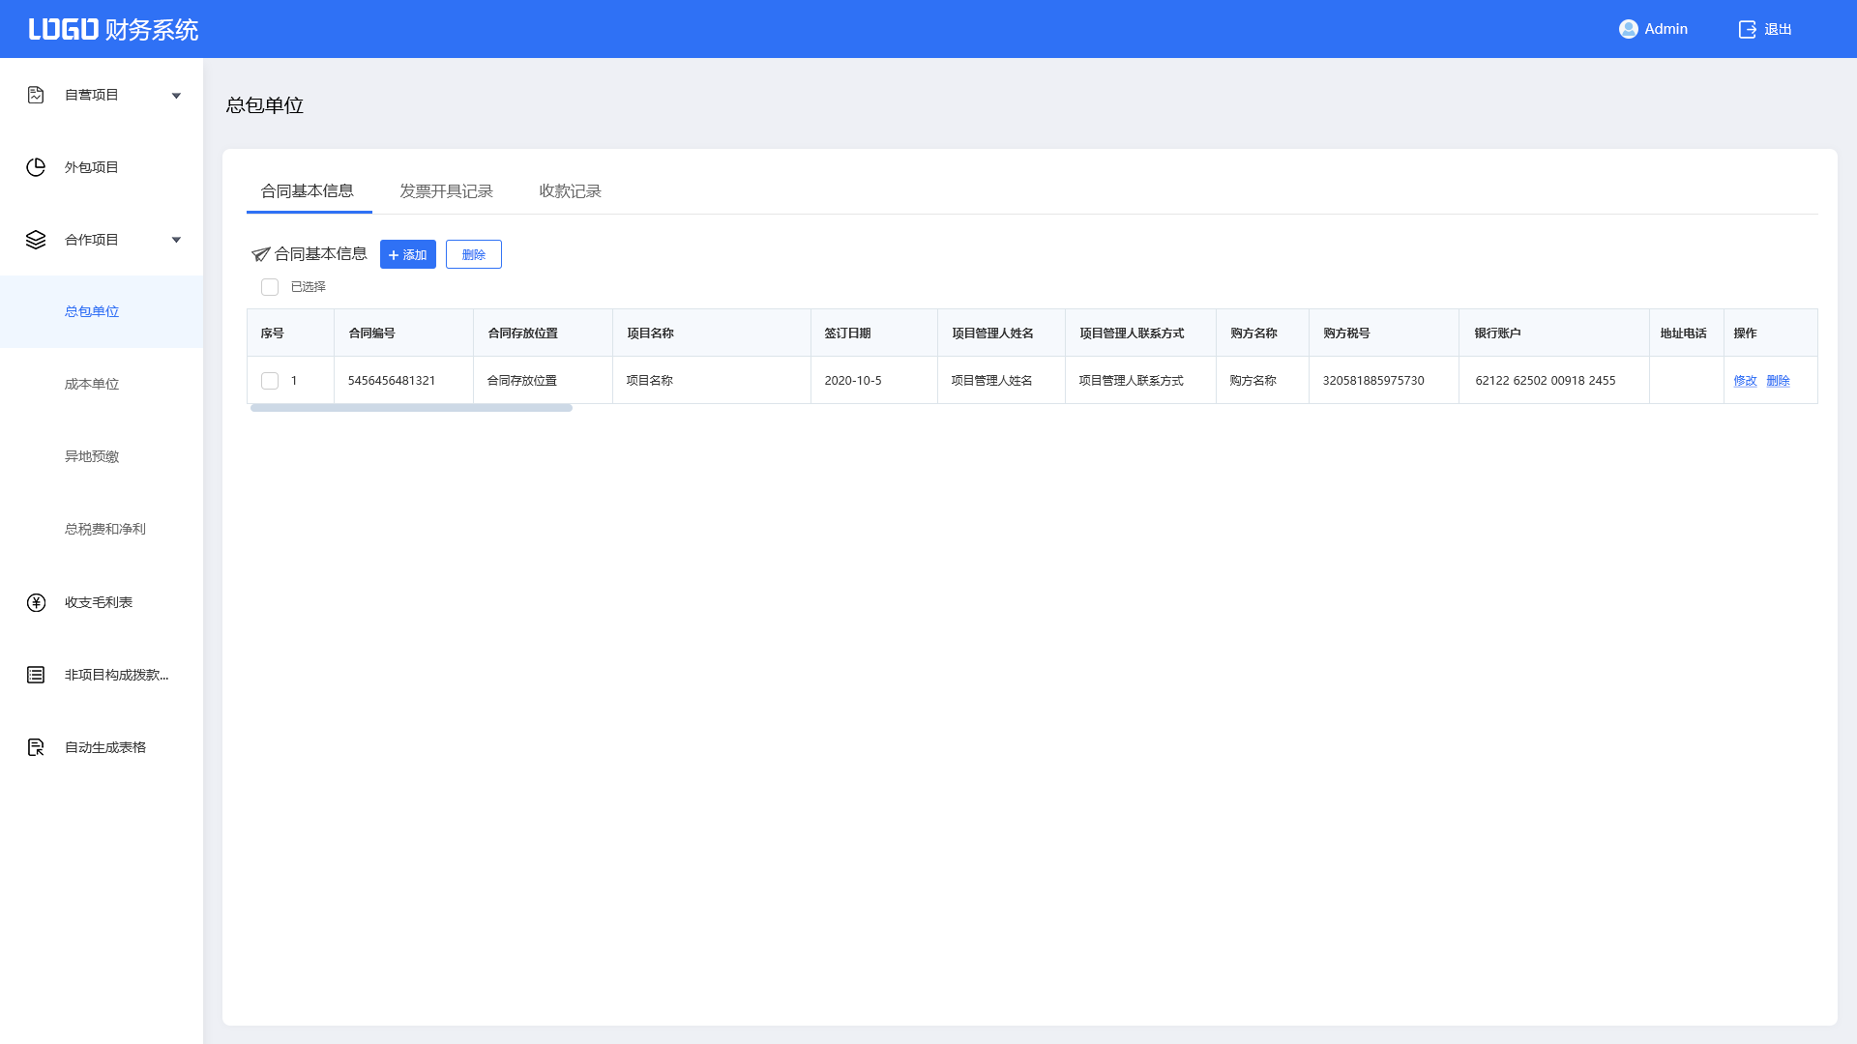Screen dimensions: 1857x1044
Task: Click the Admin user avatar icon
Action: pos(1628,29)
